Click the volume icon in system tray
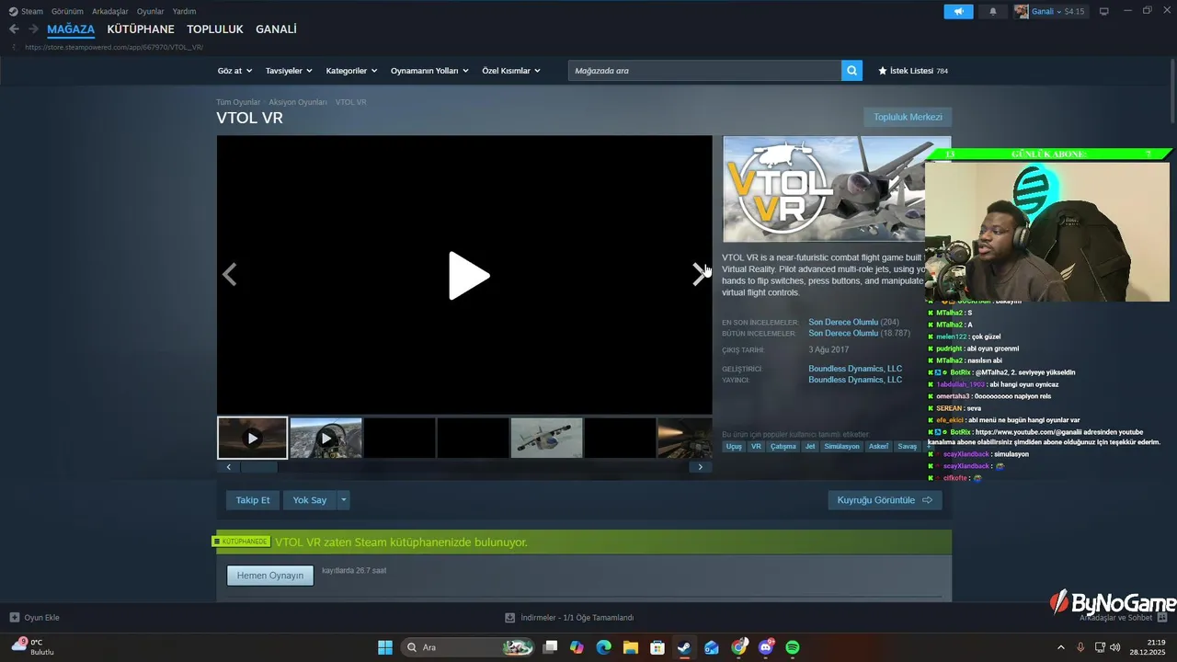The height and width of the screenshot is (662, 1177). [1114, 647]
